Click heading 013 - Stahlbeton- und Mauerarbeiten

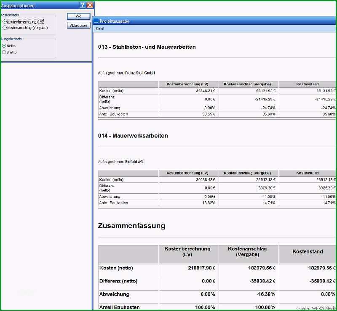147,47
